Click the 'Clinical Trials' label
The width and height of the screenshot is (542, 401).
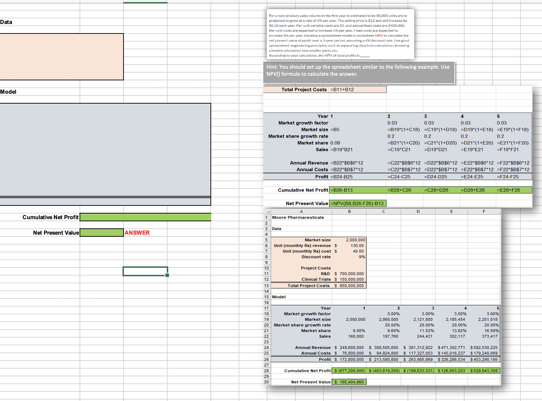[x=316, y=279]
